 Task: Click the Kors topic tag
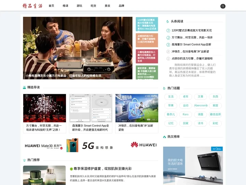tap(186, 114)
